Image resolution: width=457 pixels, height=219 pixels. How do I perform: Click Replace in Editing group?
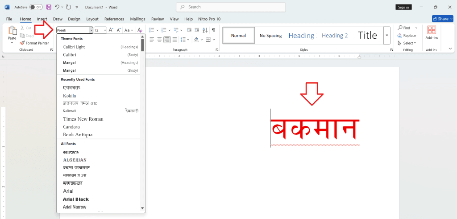pyautogui.click(x=407, y=36)
